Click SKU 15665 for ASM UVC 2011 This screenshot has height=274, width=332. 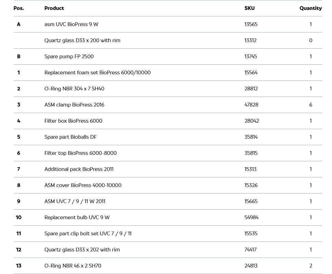click(251, 201)
